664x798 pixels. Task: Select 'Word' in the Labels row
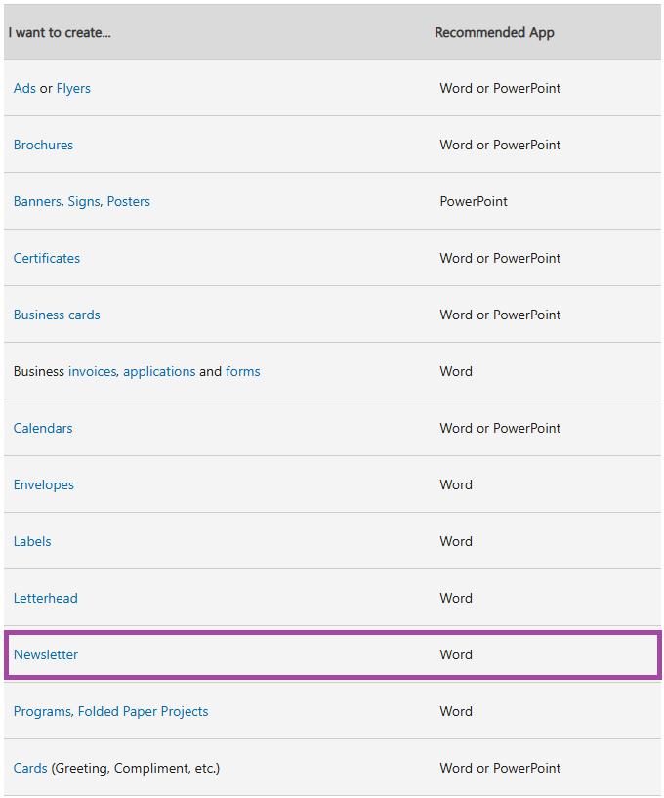click(456, 541)
